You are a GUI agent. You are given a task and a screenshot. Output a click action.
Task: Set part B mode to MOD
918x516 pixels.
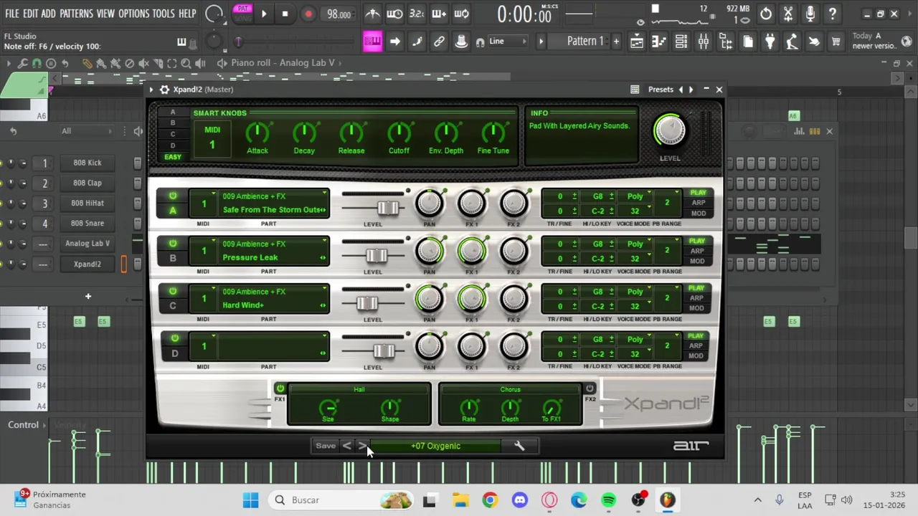click(x=697, y=261)
